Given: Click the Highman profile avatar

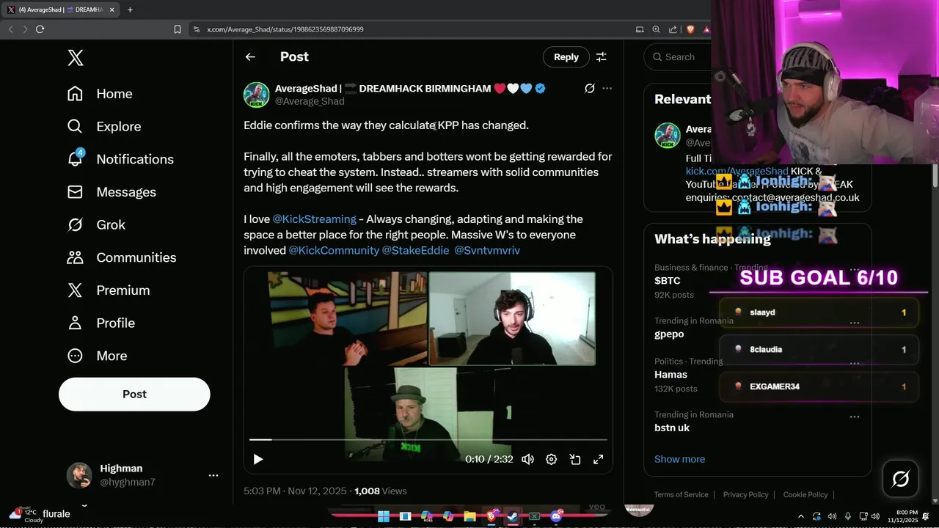Looking at the screenshot, I should (80, 475).
